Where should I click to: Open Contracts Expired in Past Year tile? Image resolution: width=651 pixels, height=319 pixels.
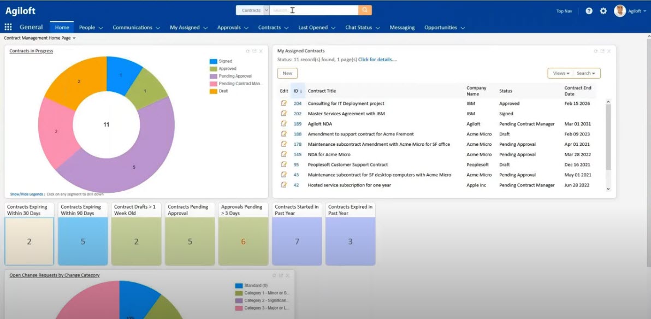point(350,234)
